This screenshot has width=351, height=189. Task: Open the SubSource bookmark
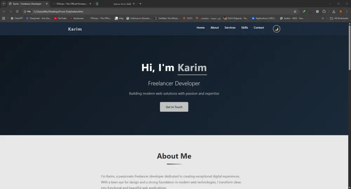139,18
